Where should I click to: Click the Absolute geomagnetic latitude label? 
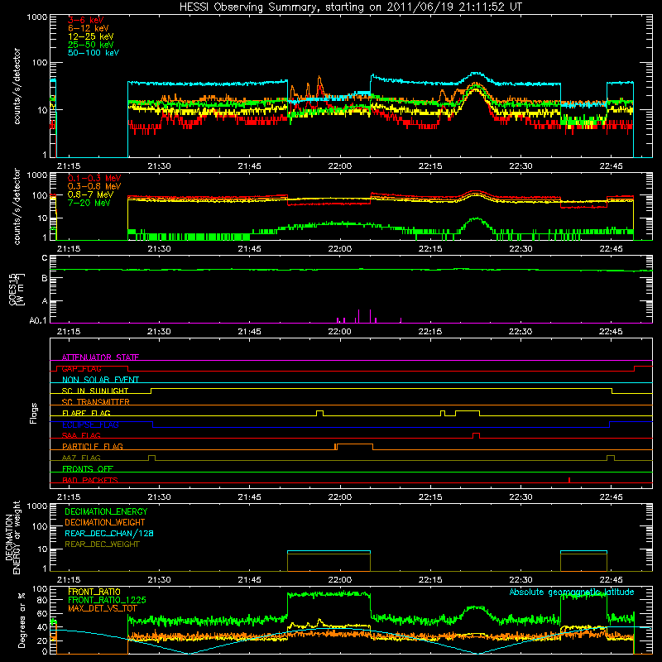pos(572,592)
